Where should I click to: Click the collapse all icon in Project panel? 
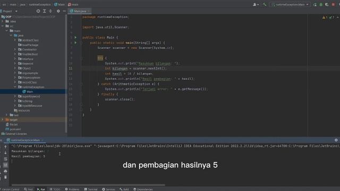click(50, 11)
